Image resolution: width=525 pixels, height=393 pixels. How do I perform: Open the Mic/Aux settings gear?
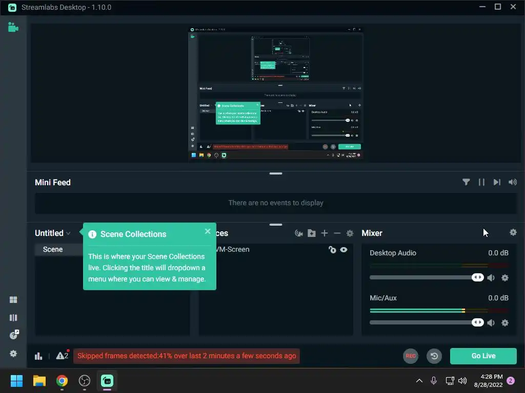[x=505, y=323]
